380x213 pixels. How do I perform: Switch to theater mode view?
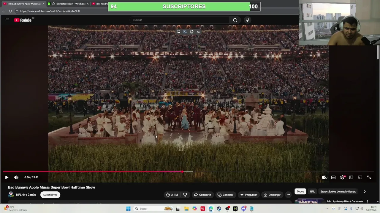click(x=351, y=177)
